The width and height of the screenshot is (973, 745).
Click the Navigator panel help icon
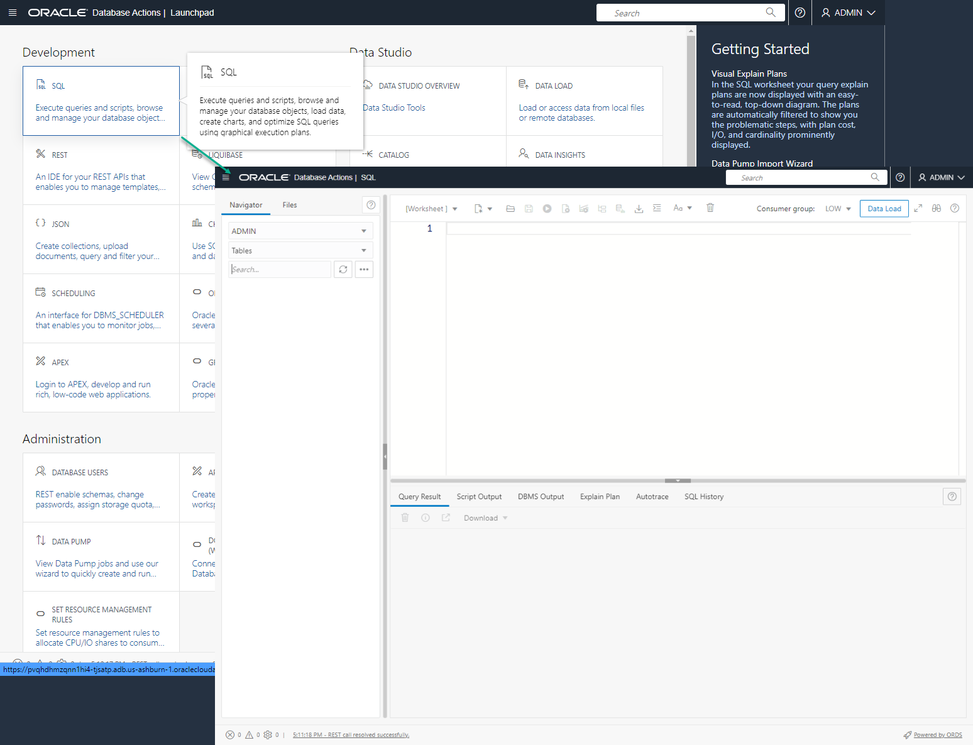[x=371, y=205]
